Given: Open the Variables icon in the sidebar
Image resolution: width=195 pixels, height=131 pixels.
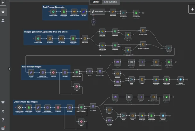Looking at the screenshot, I should [3, 111].
